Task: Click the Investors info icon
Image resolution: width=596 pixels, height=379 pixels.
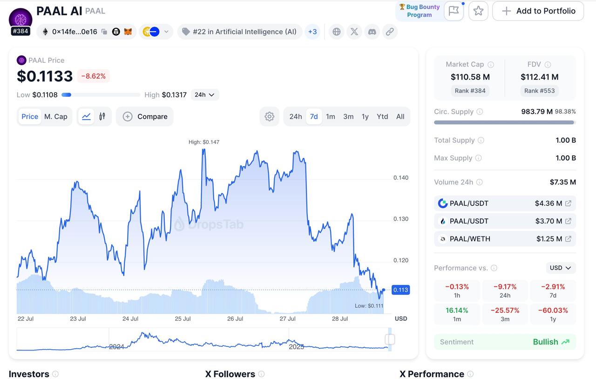Action: (55, 374)
